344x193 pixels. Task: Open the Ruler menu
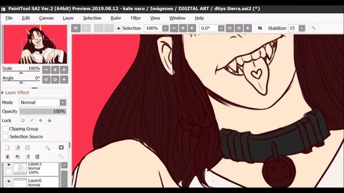click(116, 18)
